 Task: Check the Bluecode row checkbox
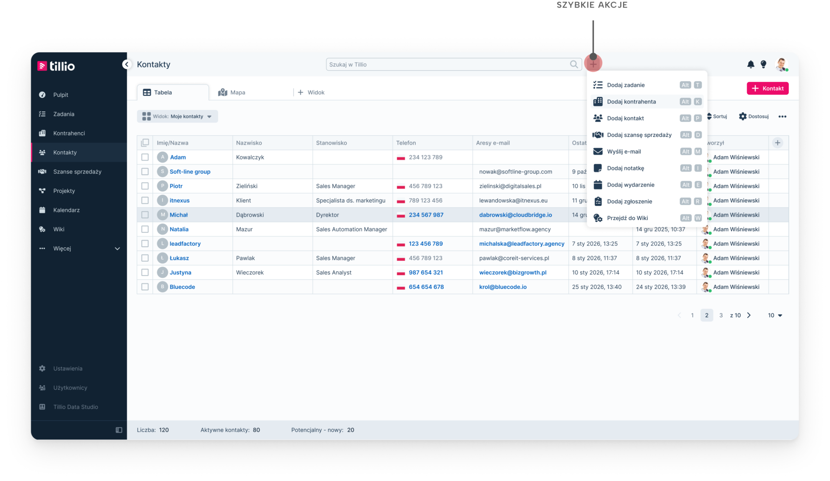tap(145, 287)
